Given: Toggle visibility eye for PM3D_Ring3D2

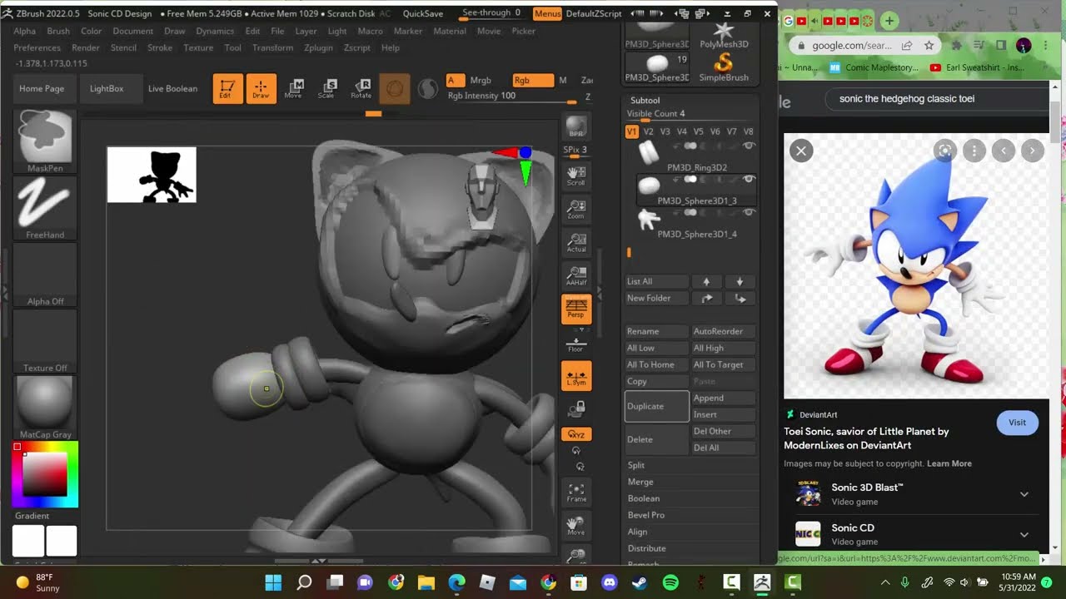Looking at the screenshot, I should tap(749, 146).
